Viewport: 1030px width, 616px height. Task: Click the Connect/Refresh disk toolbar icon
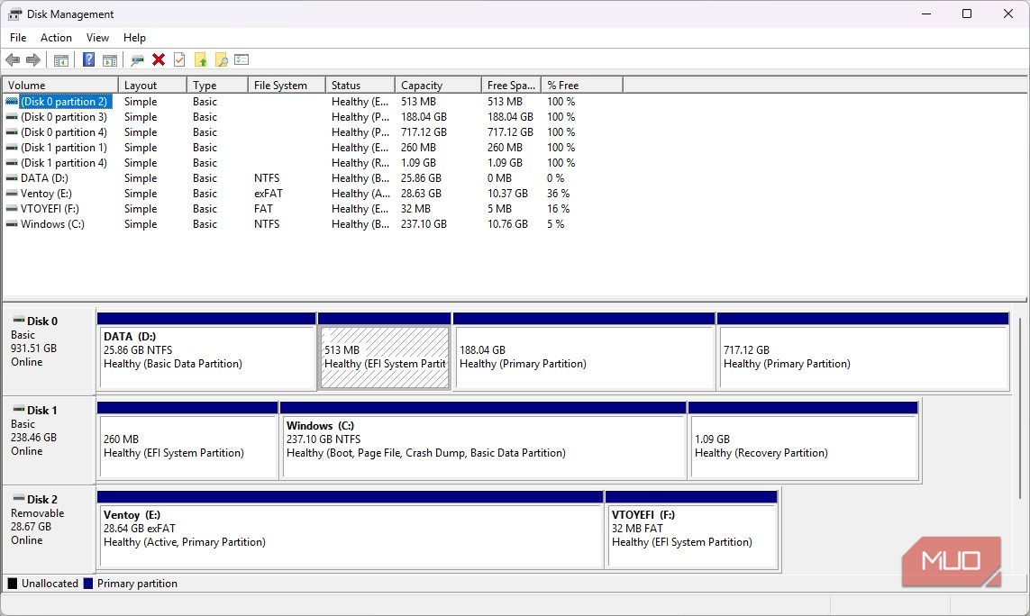137,59
